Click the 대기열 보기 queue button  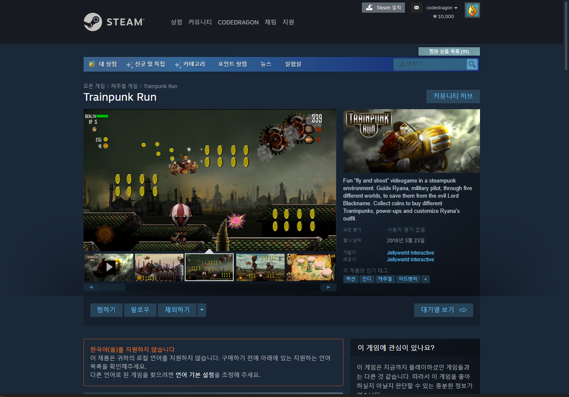[444, 310]
